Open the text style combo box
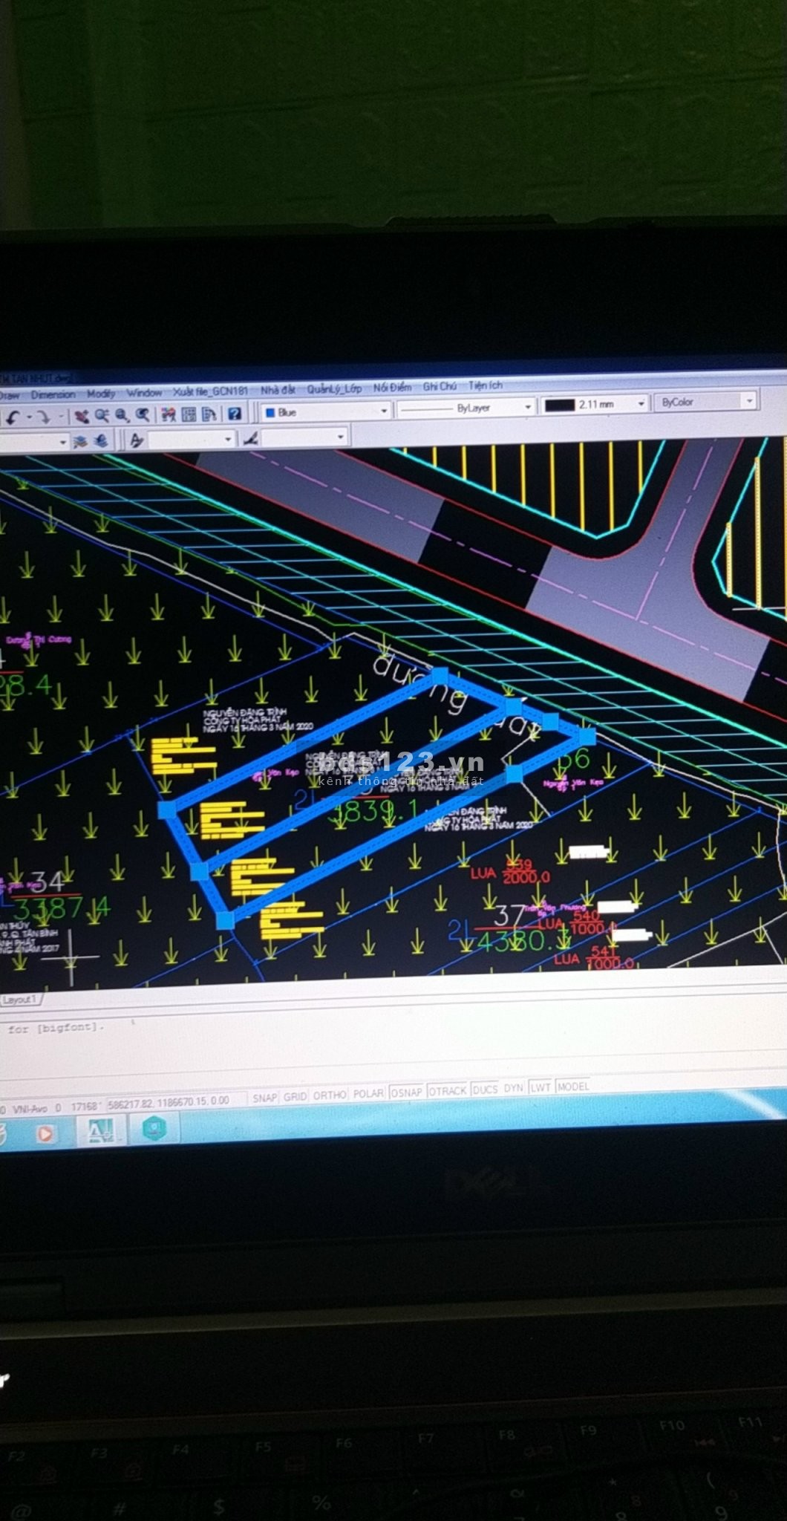This screenshot has width=787, height=1521. tap(192, 440)
